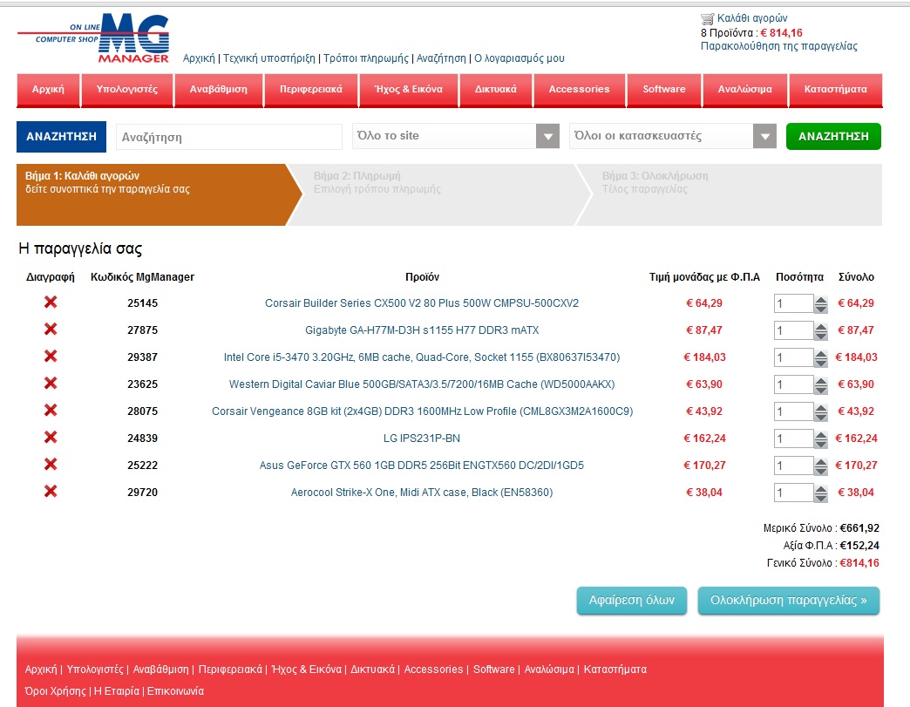Open the Αναβάθμιση navigation tab
This screenshot has width=910, height=707.
pos(219,90)
